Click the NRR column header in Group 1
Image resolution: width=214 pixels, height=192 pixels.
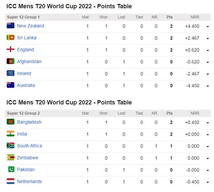tap(195, 17)
